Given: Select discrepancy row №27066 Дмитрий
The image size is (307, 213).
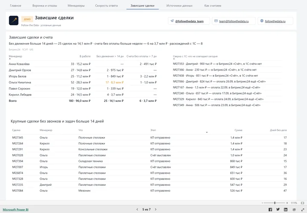Looking at the screenshot, I should tap(227, 81).
